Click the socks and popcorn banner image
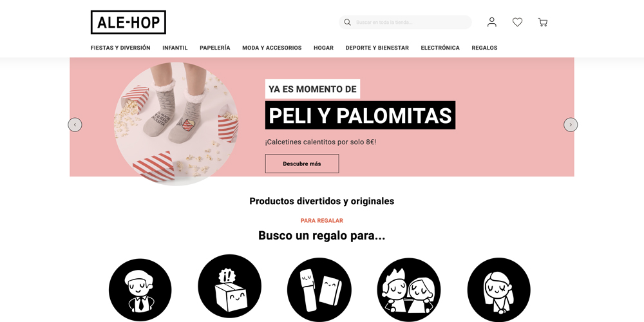Image resolution: width=644 pixels, height=322 pixels. click(x=176, y=124)
